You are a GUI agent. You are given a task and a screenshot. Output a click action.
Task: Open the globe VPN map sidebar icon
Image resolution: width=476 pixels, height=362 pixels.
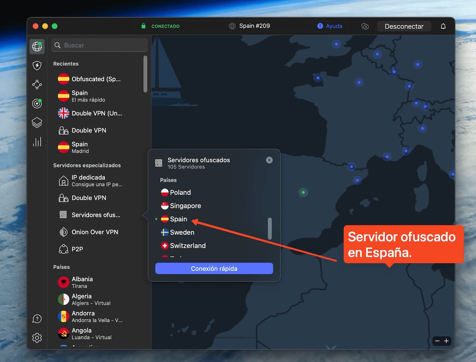tap(37, 46)
